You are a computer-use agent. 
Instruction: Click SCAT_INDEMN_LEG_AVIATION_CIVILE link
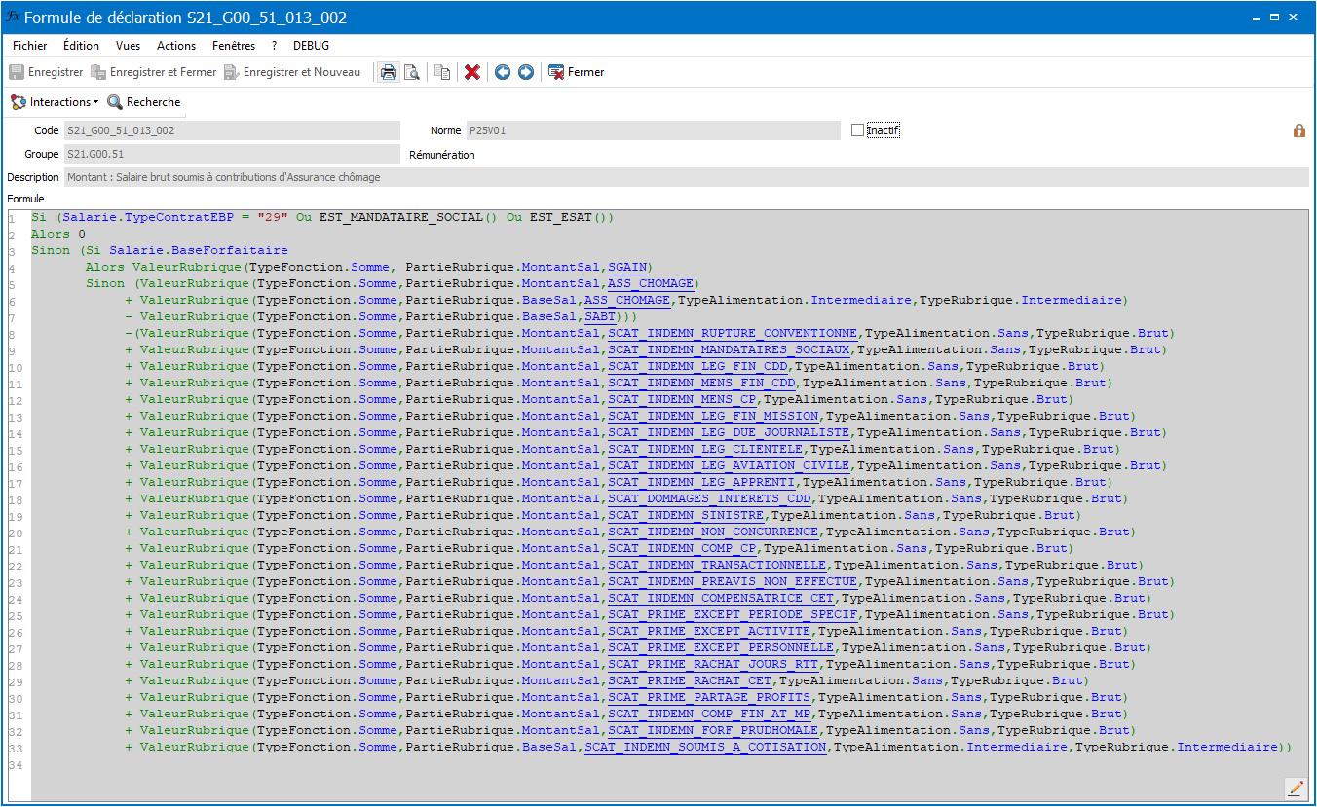coord(729,465)
